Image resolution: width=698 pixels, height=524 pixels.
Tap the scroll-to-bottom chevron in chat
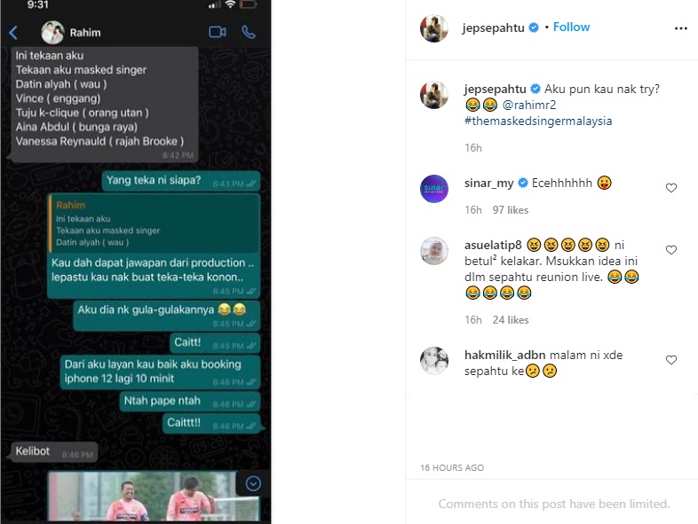(253, 483)
